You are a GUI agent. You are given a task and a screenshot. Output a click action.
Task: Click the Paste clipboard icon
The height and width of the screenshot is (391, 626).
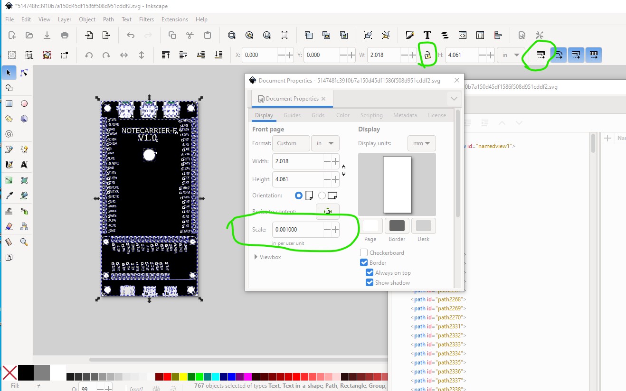pyautogui.click(x=208, y=35)
